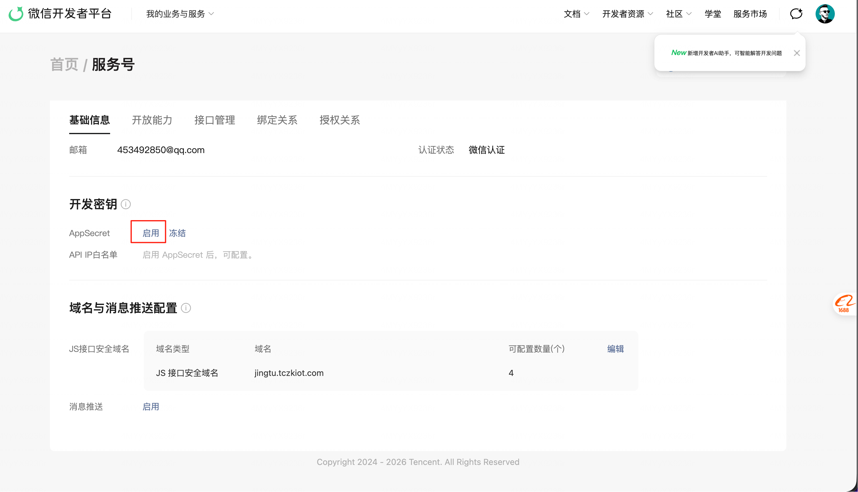Click the 新增开发者AI助手 notice text
Viewport: 858px width, 492px height.
click(734, 53)
